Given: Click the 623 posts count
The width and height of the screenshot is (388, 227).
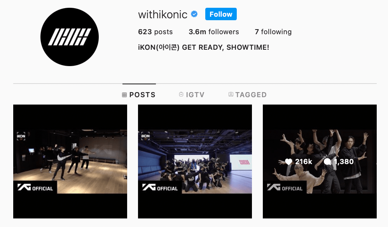Looking at the screenshot, I should [x=156, y=32].
